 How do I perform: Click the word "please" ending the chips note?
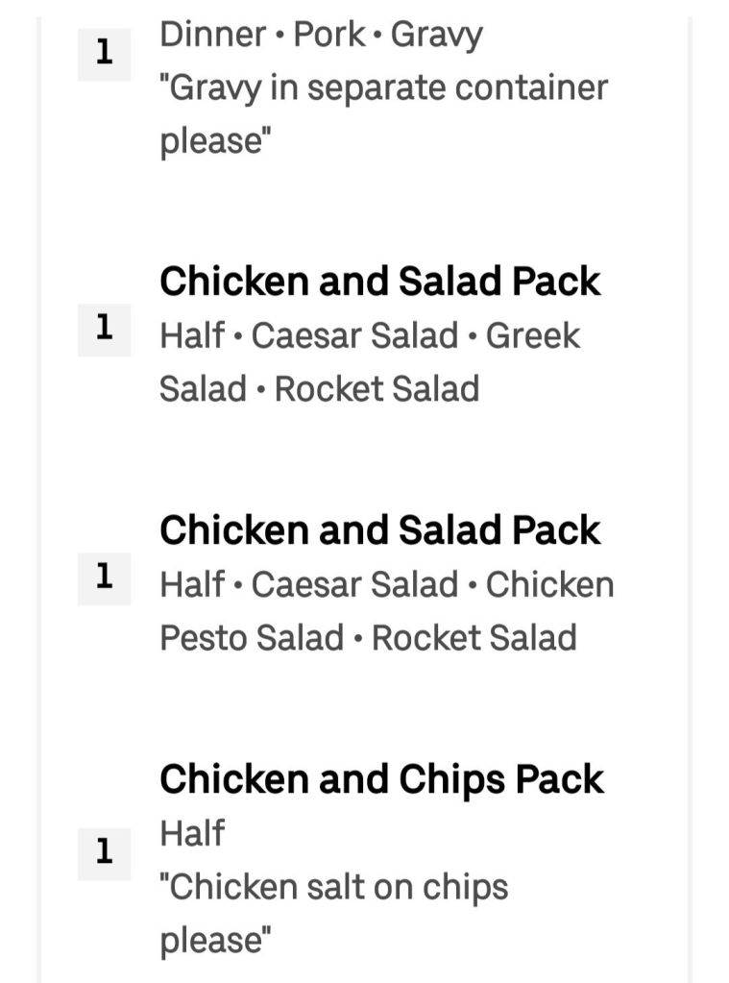(216, 941)
